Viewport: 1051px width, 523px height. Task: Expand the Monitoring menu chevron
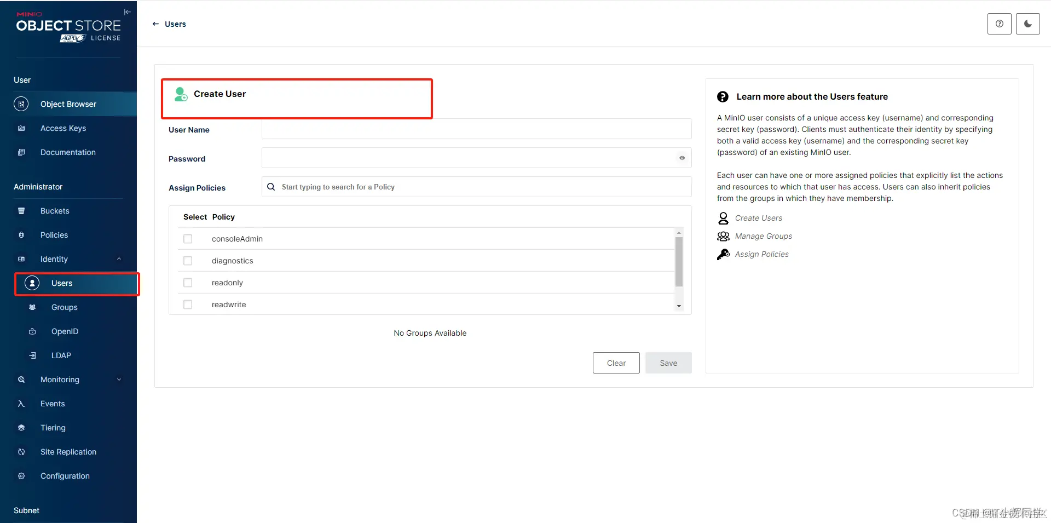119,380
